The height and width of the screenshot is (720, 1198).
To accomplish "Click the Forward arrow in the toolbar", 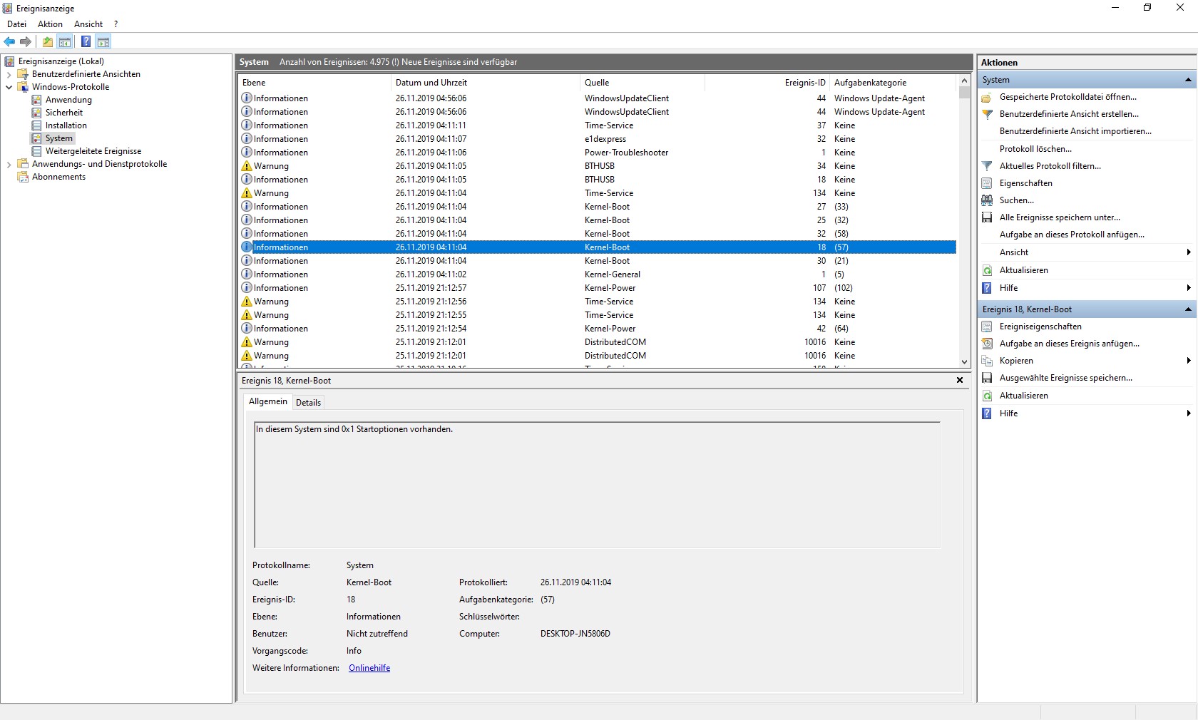I will pyautogui.click(x=26, y=41).
